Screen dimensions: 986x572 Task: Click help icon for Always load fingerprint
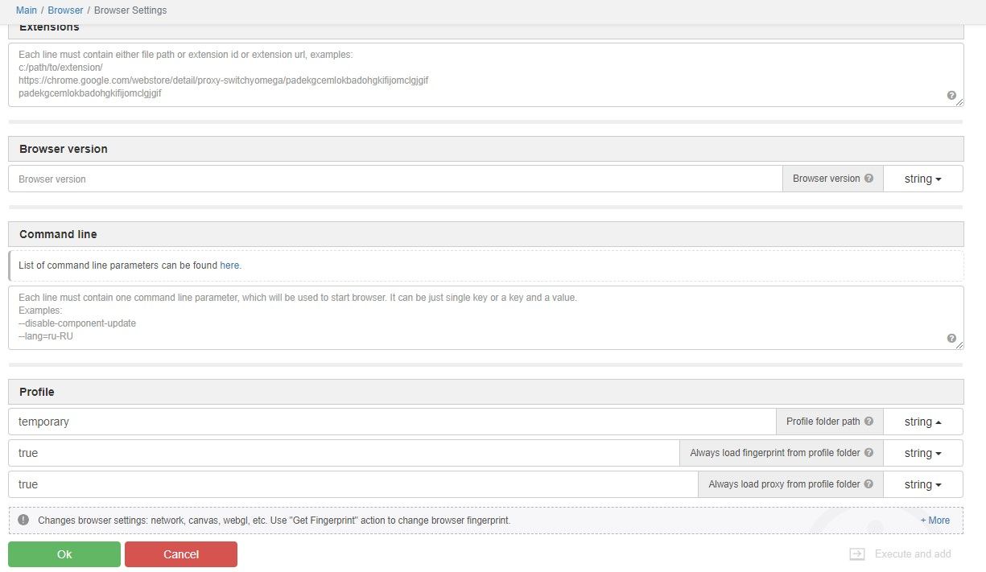point(868,453)
